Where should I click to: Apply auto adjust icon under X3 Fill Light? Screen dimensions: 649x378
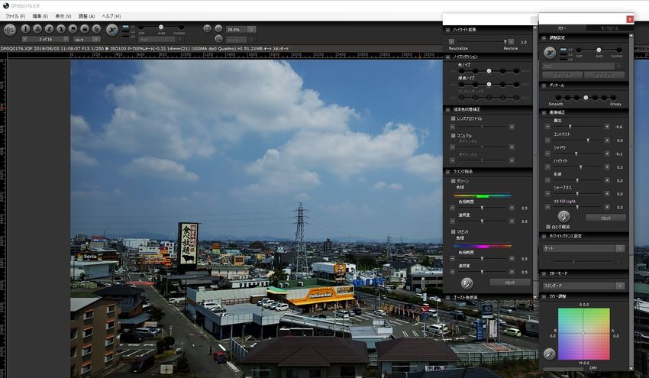coord(563,216)
